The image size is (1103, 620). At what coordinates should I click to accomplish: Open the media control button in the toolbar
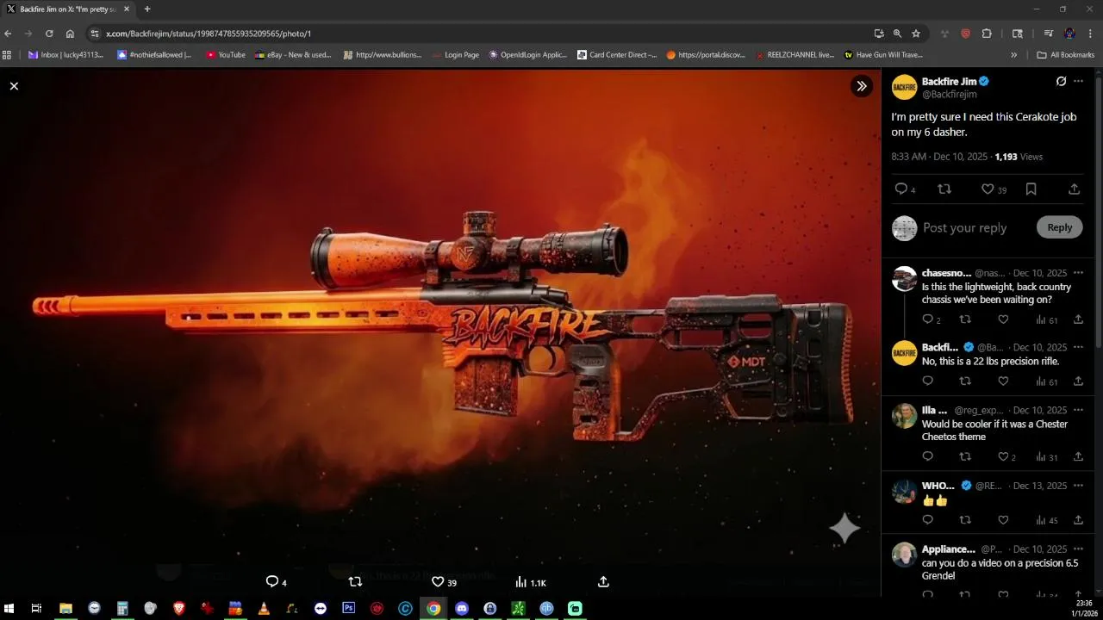click(1049, 34)
